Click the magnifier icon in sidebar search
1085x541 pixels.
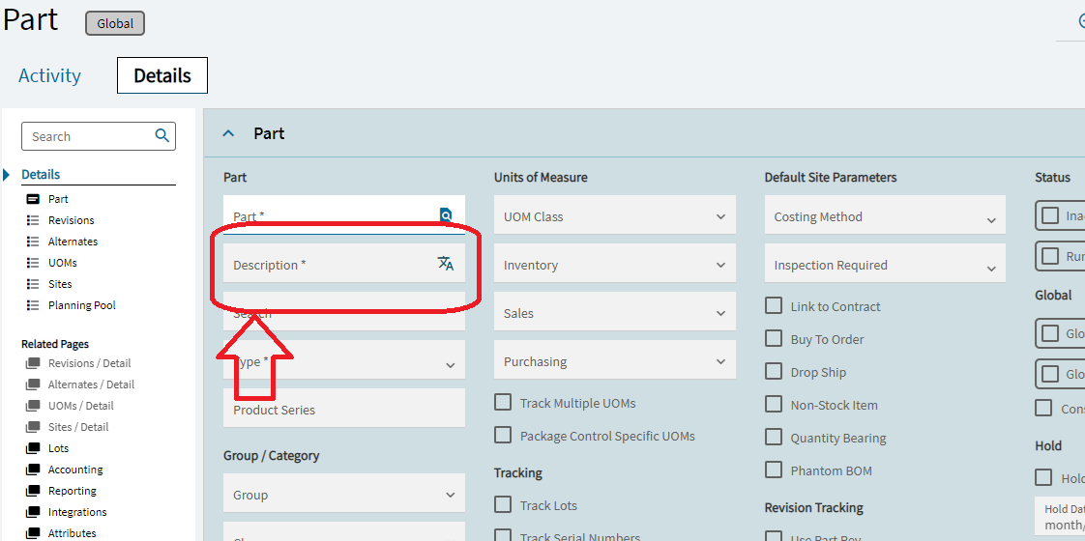pos(162,136)
